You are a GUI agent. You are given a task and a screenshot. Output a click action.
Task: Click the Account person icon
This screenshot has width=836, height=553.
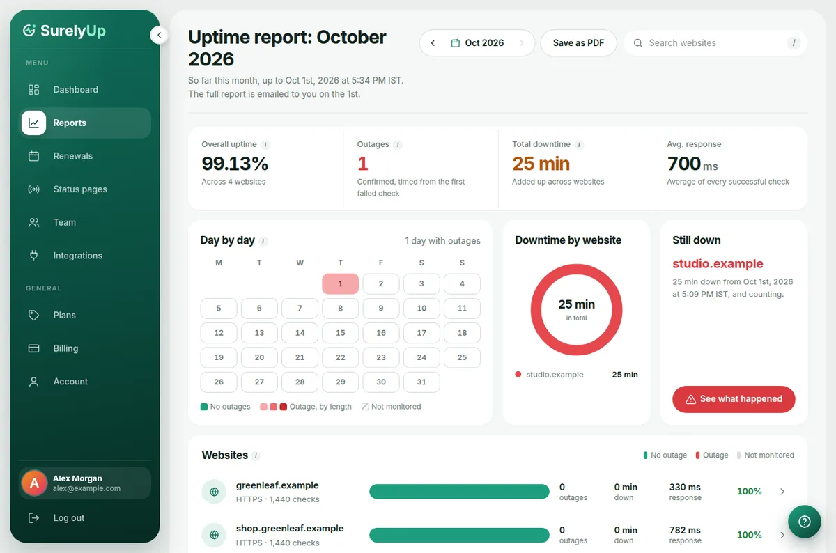33,382
